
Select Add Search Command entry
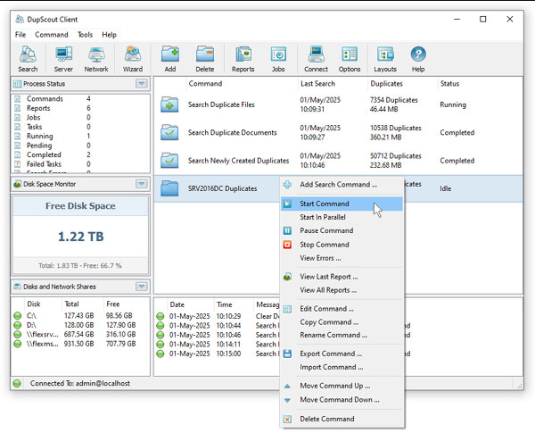[x=342, y=185]
